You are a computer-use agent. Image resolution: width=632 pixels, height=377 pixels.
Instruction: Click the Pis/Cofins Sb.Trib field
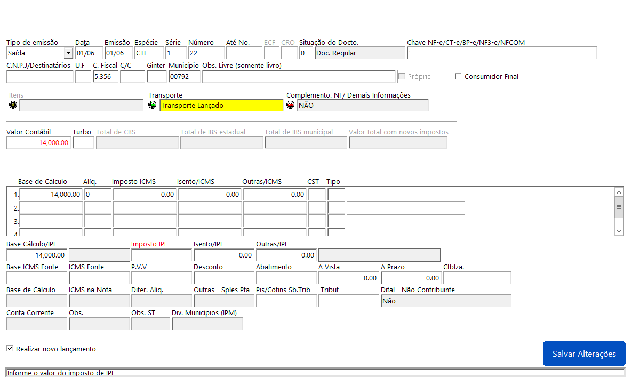click(286, 301)
